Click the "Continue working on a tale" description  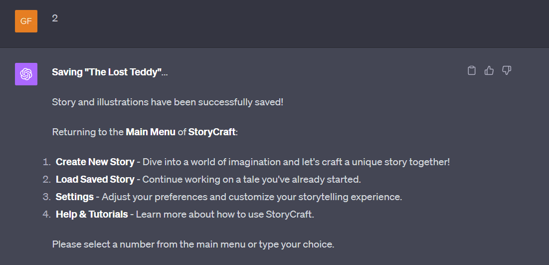click(251, 179)
